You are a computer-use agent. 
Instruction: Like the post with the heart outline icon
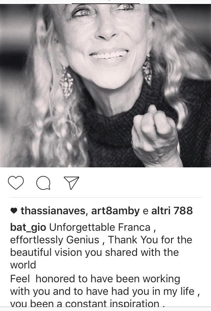(x=16, y=183)
